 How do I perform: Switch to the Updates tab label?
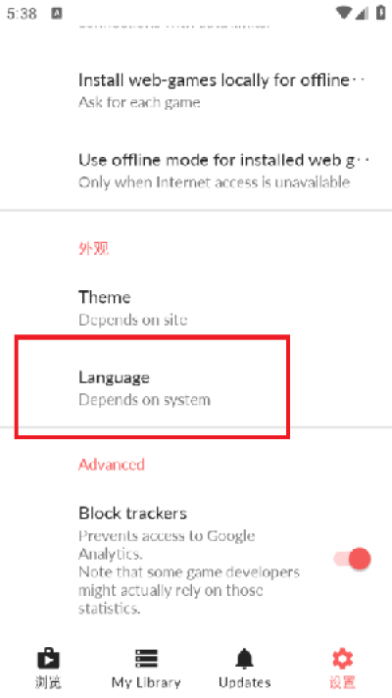[245, 682]
